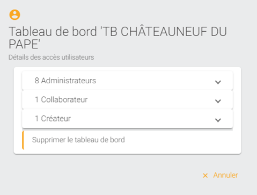Screen dimensions: 257x195
Task: Click the orange user account icon
Action: (14, 15)
